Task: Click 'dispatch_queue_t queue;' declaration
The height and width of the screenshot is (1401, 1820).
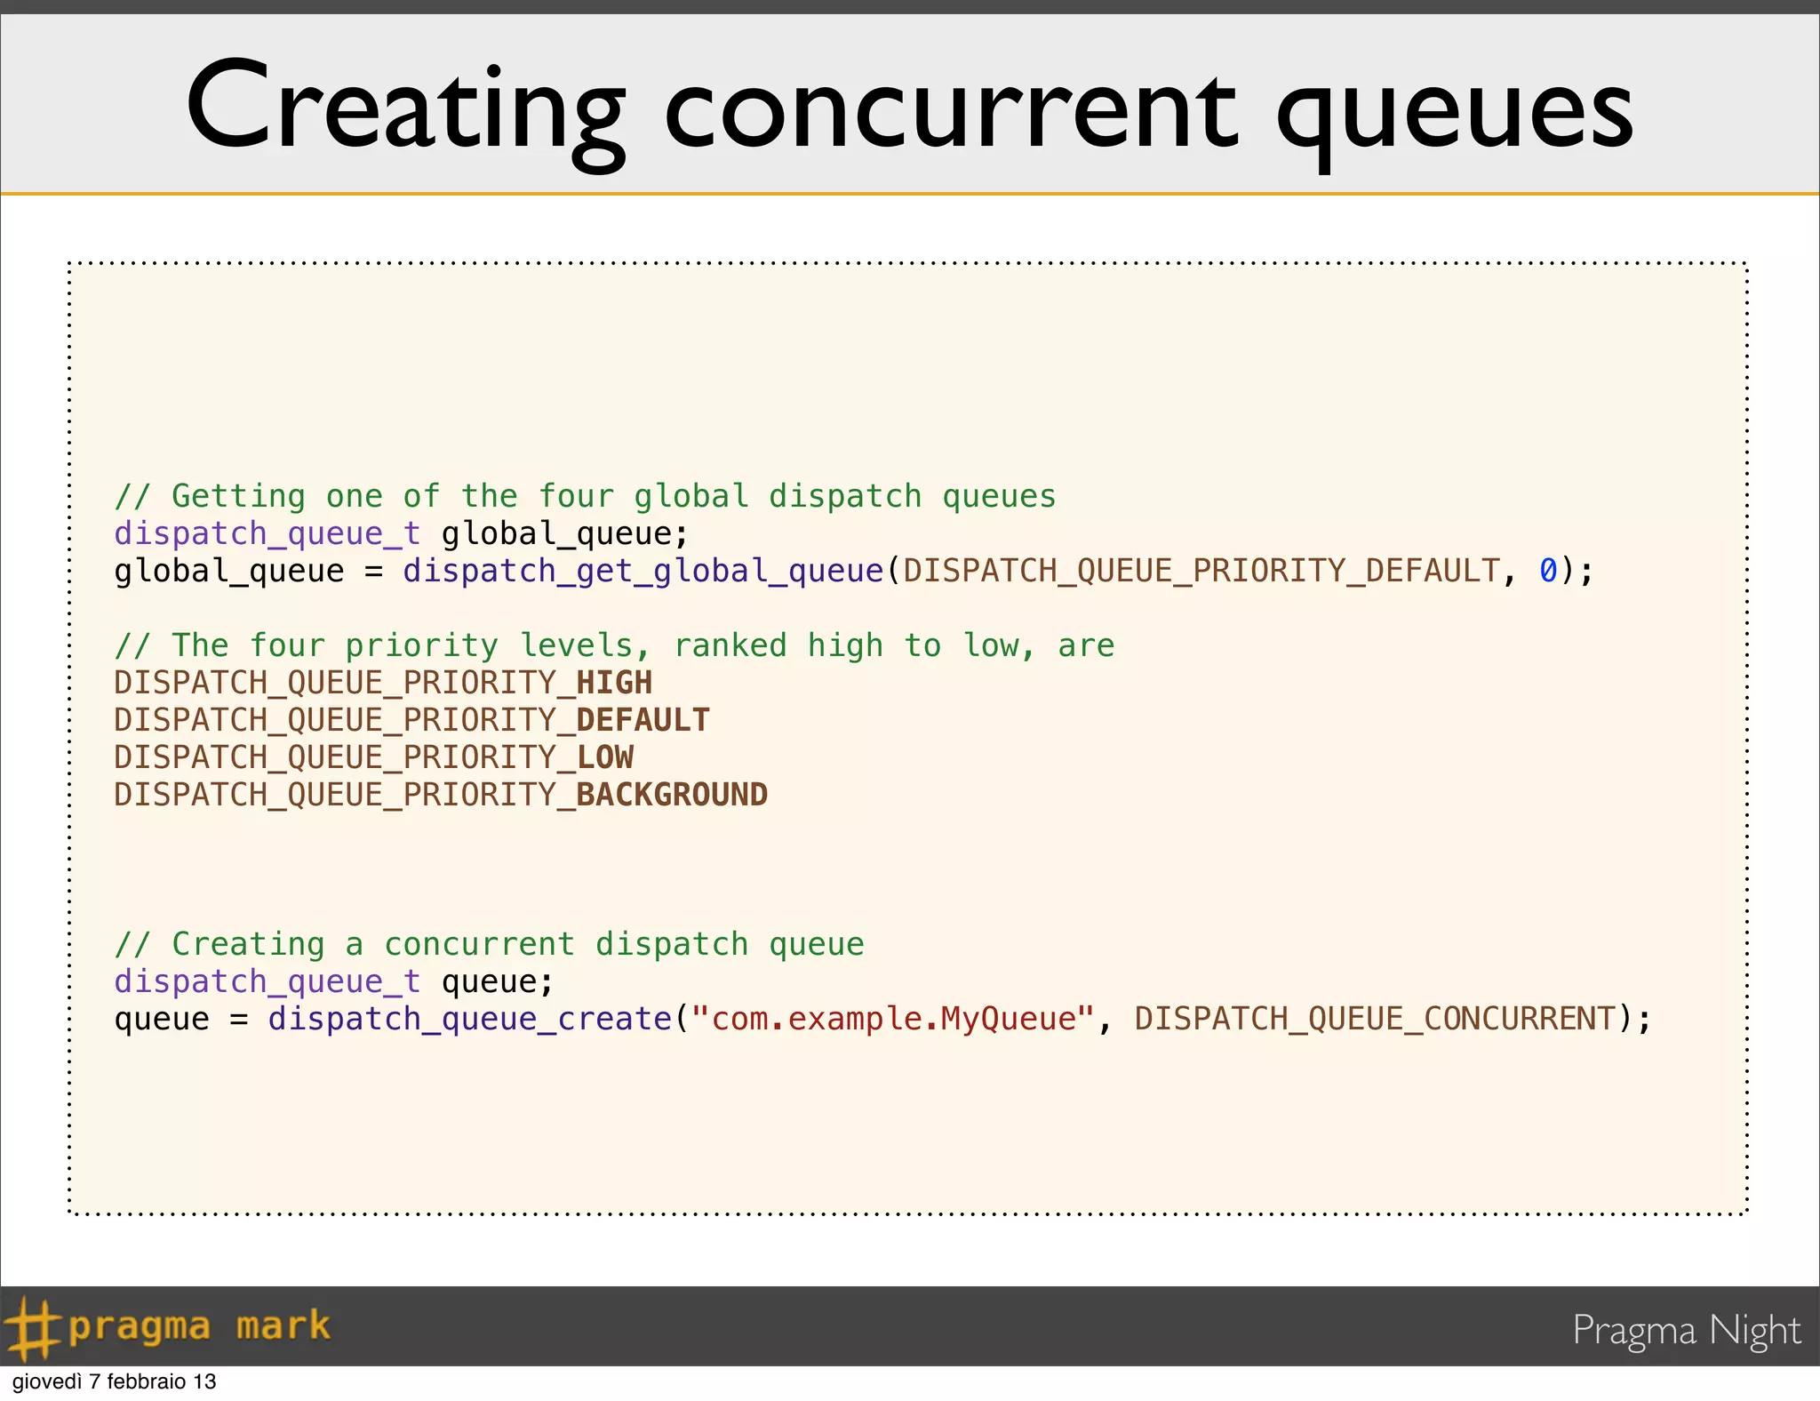Action: pos(333,981)
